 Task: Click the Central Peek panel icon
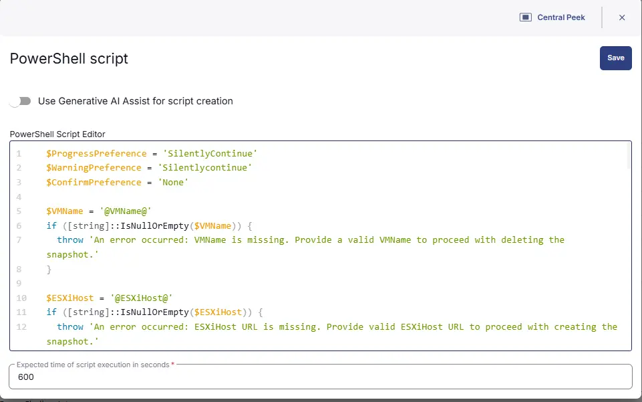click(525, 17)
